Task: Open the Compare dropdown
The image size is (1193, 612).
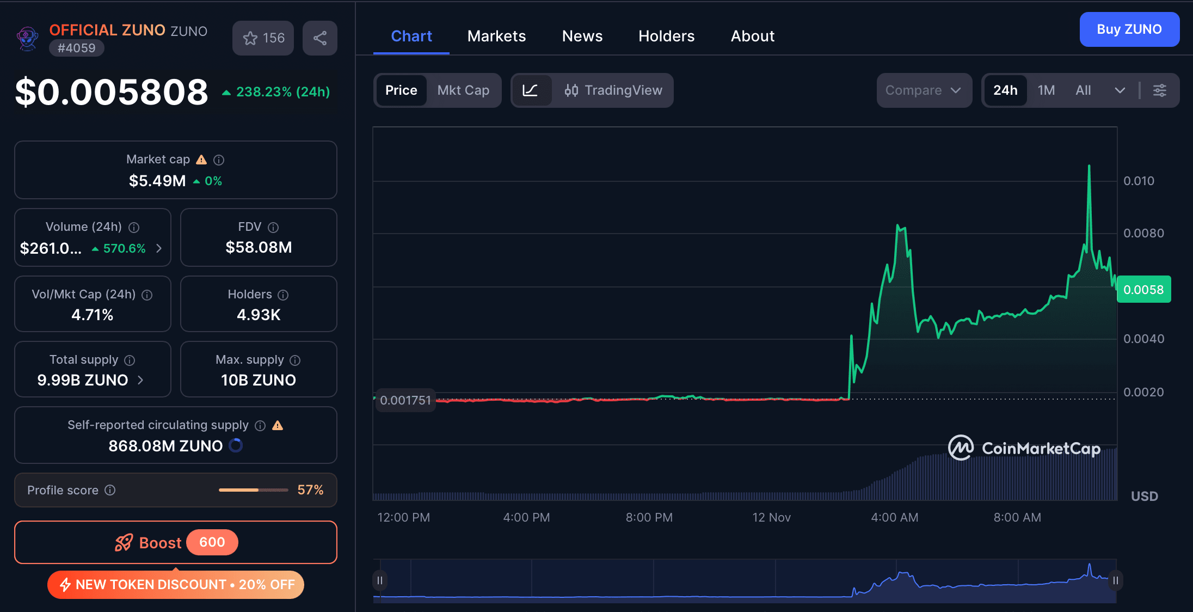Action: [924, 90]
